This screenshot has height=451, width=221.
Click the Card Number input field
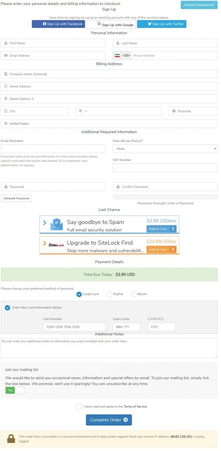[x=75, y=327]
